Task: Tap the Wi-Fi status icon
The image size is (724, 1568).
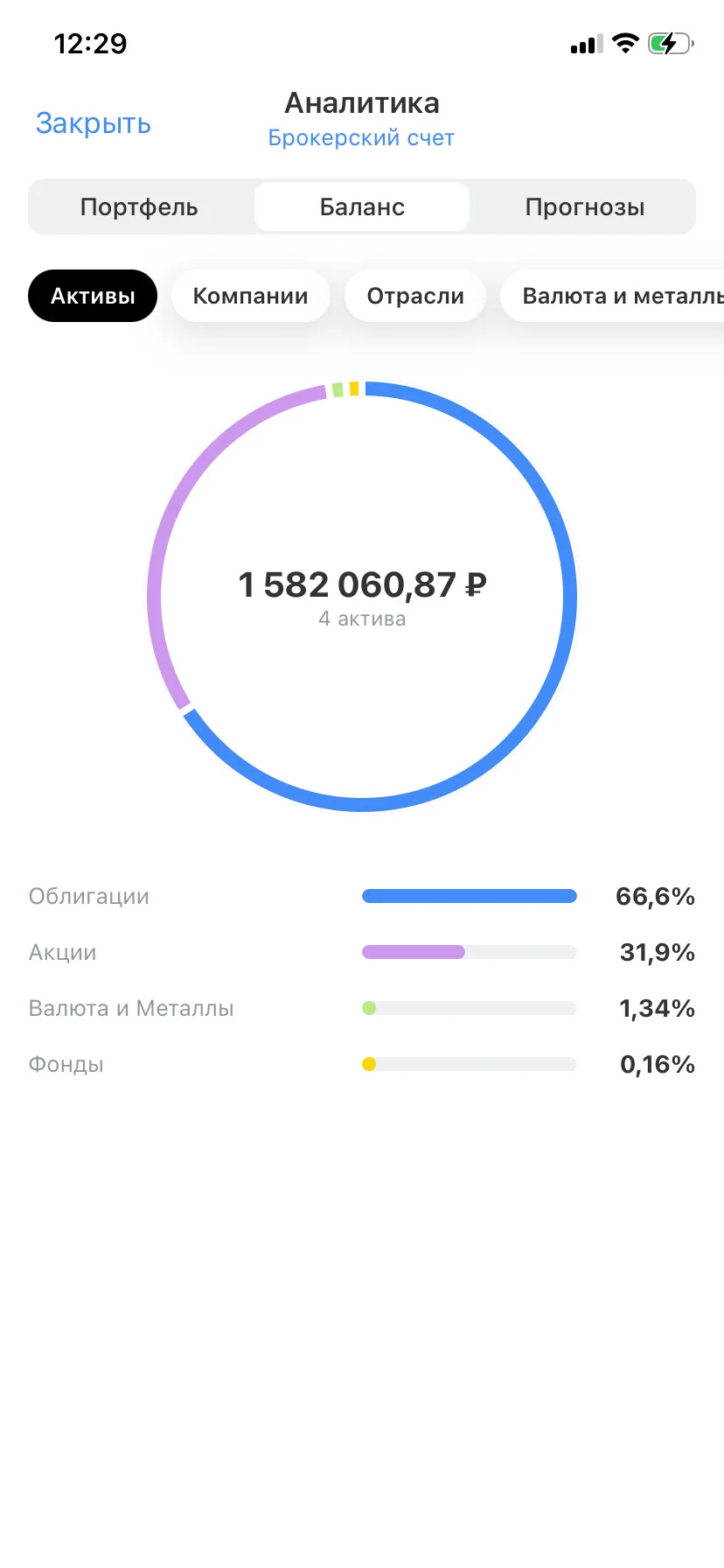Action: tap(625, 43)
